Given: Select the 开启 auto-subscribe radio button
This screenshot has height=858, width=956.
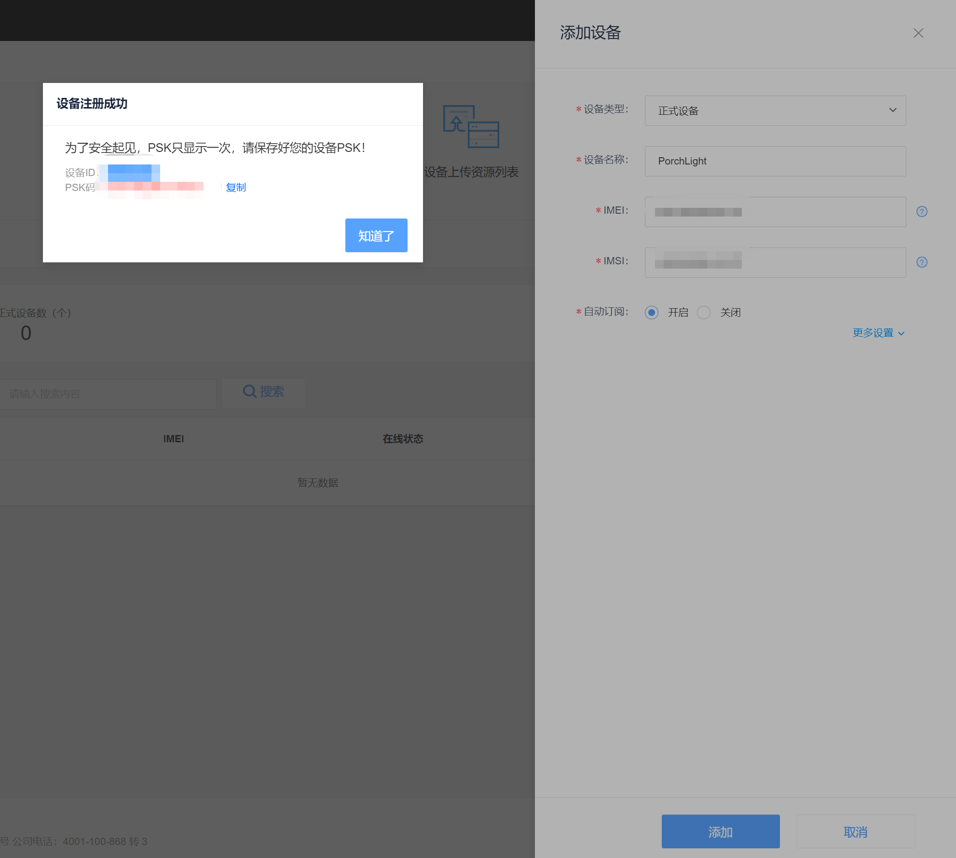Looking at the screenshot, I should [x=652, y=313].
